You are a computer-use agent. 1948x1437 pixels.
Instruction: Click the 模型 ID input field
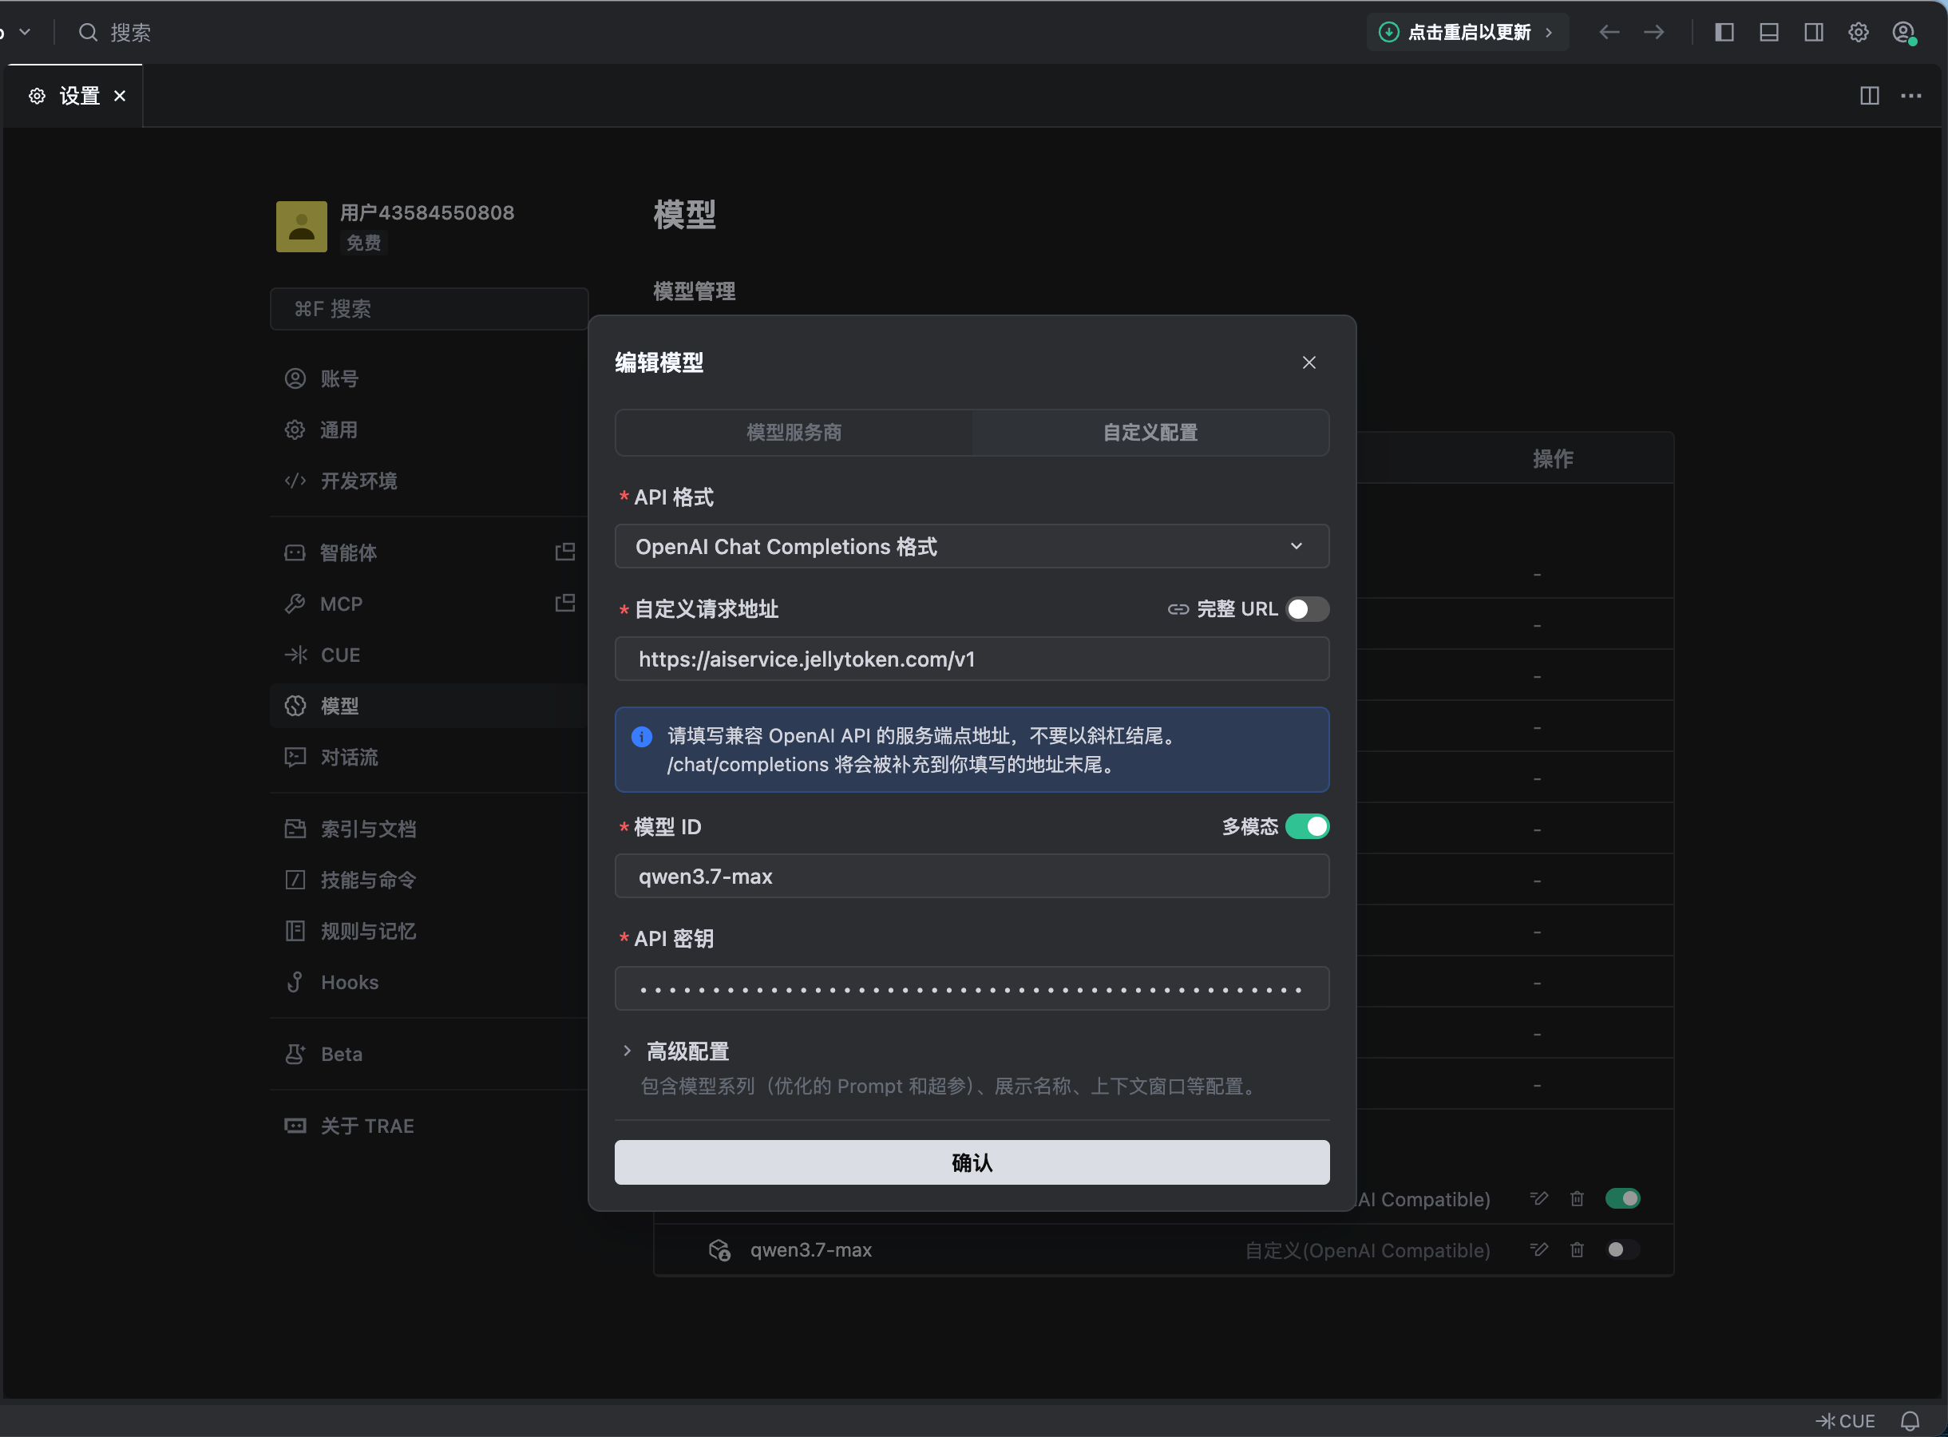coord(972,876)
